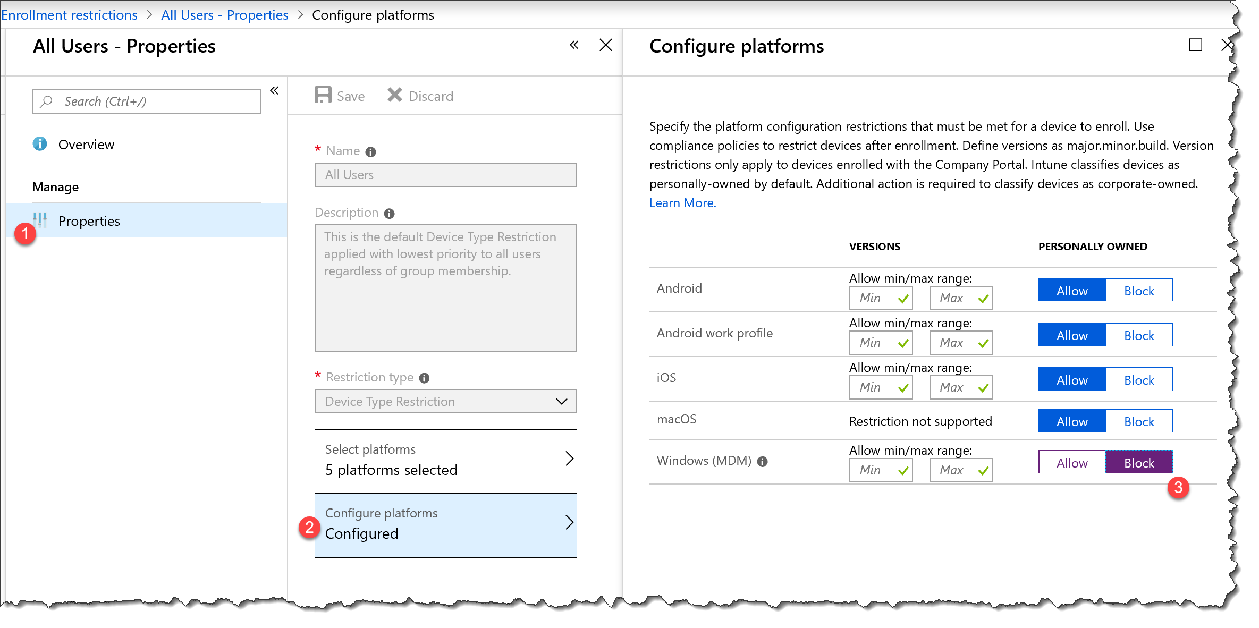The width and height of the screenshot is (1259, 628).
Task: Click the Discard X icon
Action: click(394, 96)
